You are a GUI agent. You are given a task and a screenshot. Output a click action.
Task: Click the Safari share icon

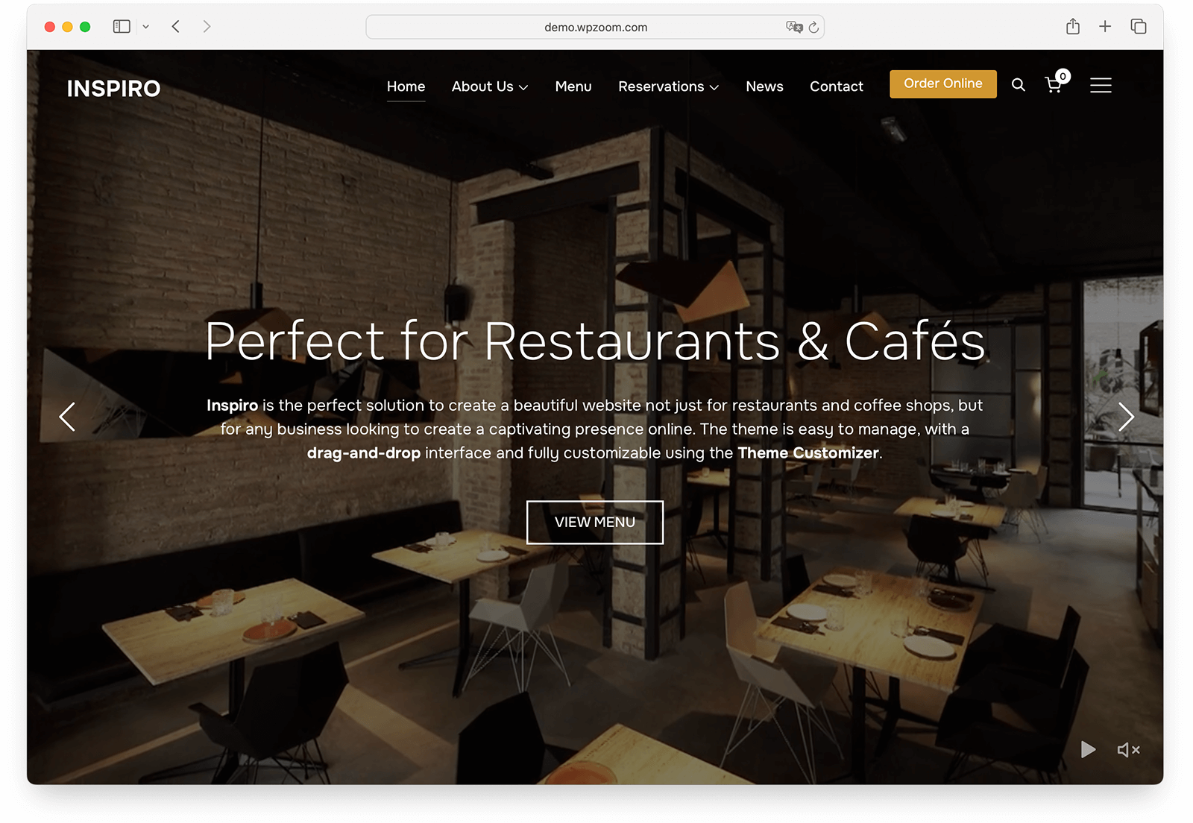(1073, 27)
